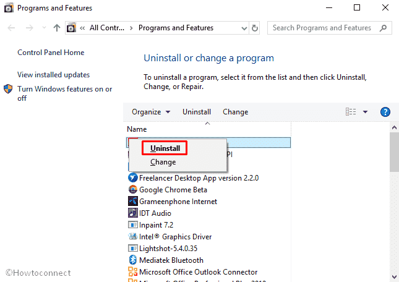Select Lightshot-5.4.0.35 entry
399x282 pixels.
168,249
